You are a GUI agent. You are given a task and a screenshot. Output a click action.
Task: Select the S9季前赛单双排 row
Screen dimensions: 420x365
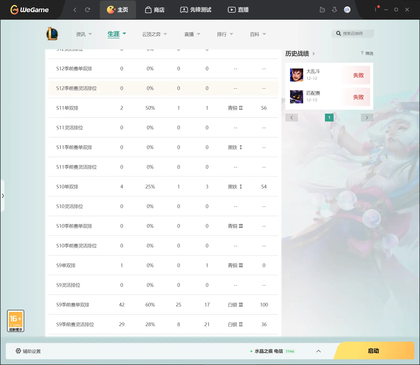(x=163, y=305)
